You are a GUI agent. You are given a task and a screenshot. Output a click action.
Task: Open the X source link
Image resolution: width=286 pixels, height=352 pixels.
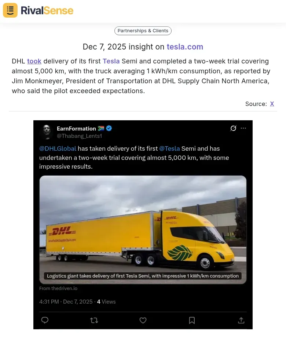coord(272,104)
